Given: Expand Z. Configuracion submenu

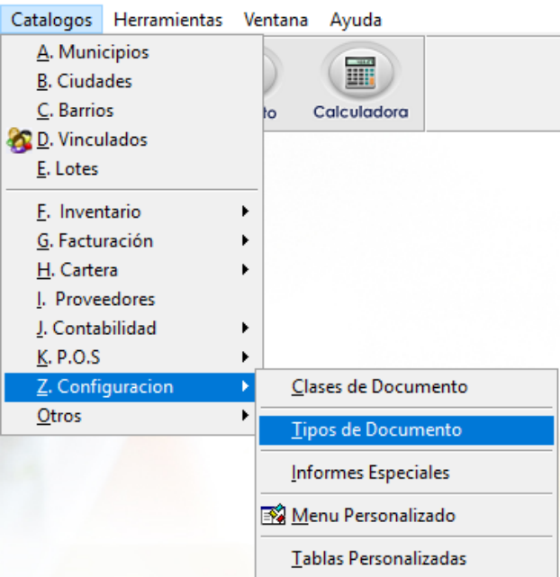Looking at the screenshot, I should point(131,387).
